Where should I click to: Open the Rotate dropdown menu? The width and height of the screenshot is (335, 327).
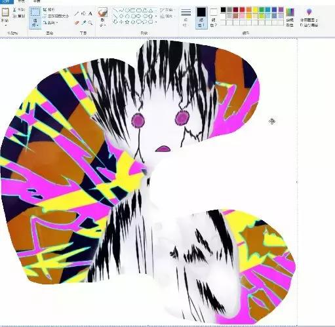coord(50,23)
